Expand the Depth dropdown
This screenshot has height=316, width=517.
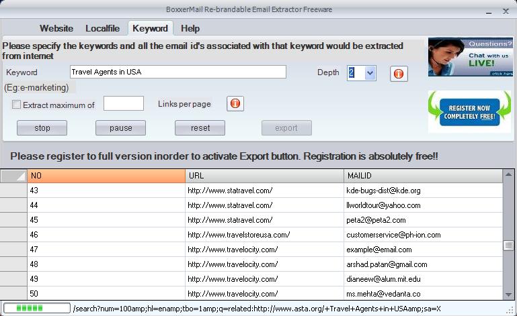click(370, 73)
